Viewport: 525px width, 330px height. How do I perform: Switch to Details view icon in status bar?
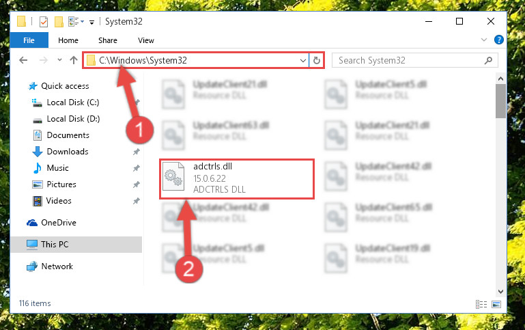coord(481,304)
